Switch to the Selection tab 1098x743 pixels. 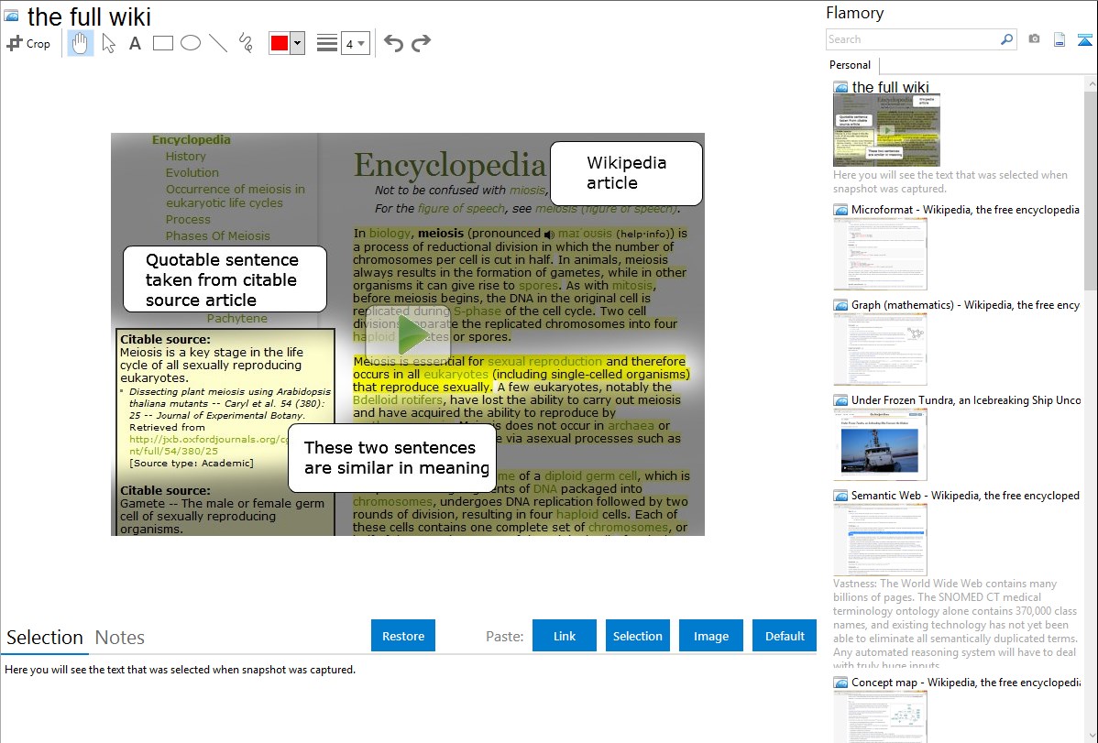coord(45,638)
